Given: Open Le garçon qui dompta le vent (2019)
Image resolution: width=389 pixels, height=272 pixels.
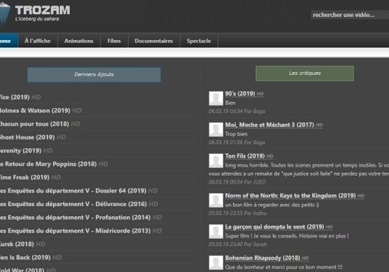Looking at the screenshot, I should click(x=274, y=227).
